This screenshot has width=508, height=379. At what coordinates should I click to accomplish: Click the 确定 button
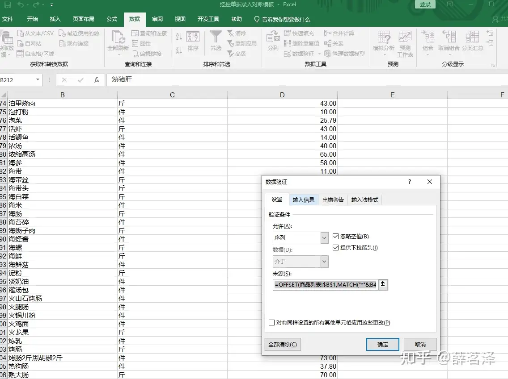[x=383, y=345]
